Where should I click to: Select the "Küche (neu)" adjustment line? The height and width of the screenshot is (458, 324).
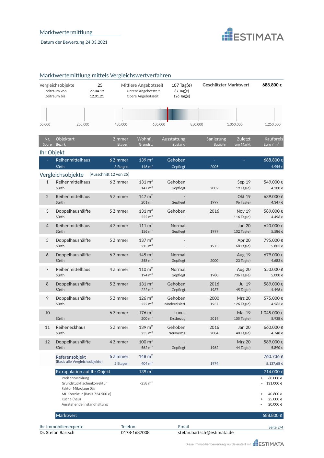(71, 399)
